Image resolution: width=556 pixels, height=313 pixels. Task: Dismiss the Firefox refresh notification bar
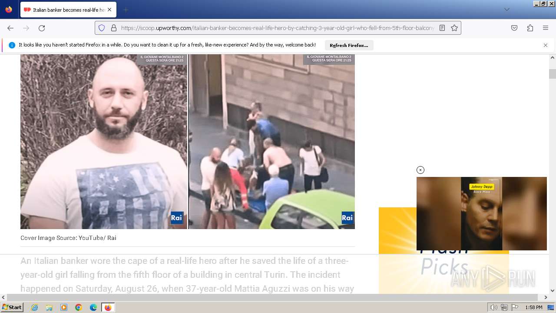(x=546, y=45)
